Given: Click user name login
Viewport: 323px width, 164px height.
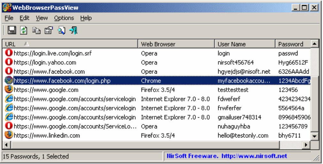Looking at the screenshot, I should (224, 53).
